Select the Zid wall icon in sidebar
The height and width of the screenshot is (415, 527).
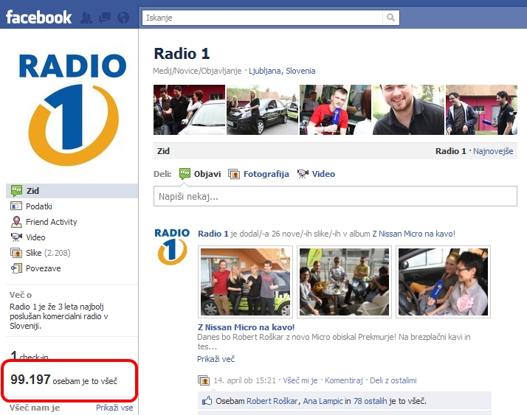[16, 191]
